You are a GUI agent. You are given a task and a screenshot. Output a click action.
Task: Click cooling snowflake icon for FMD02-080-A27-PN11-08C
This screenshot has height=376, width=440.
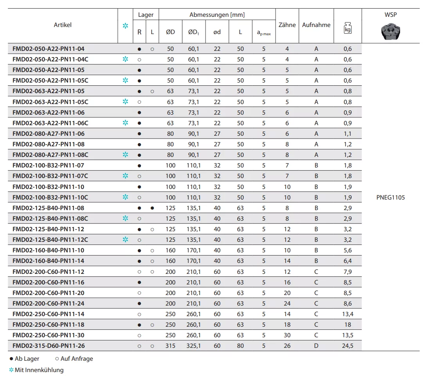coord(125,155)
